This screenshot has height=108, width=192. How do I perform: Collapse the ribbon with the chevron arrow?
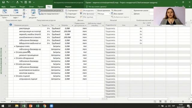tap(191, 20)
